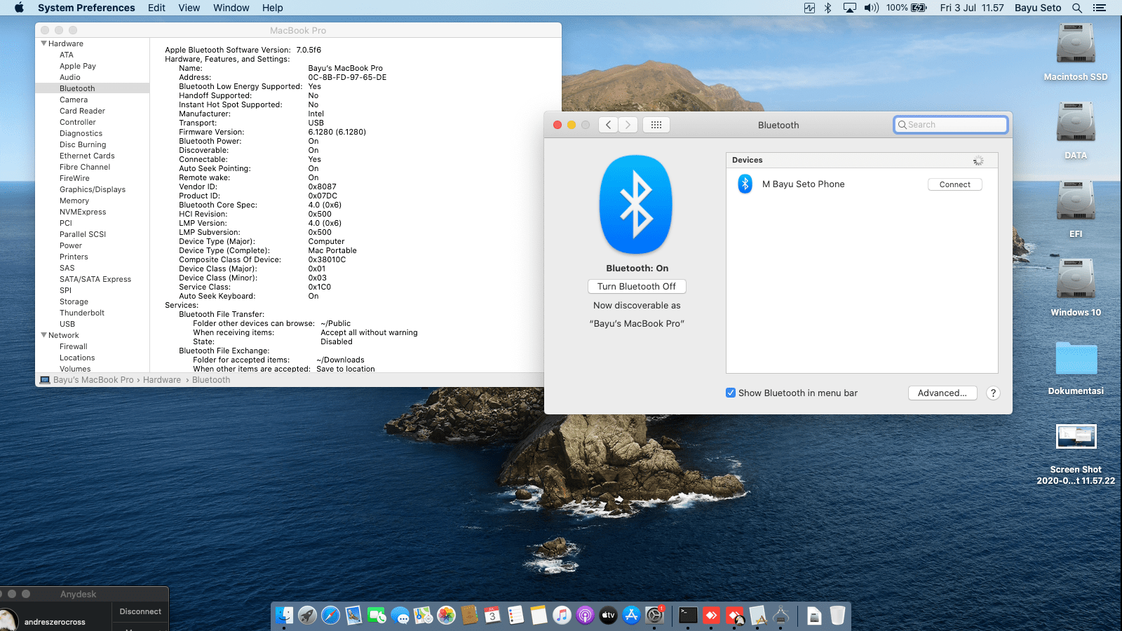Select Graphics/Displays in the sidebar
Image resolution: width=1122 pixels, height=631 pixels.
click(x=93, y=189)
